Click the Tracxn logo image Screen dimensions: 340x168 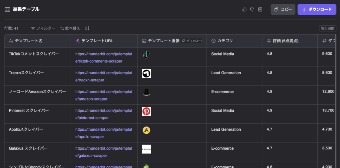coord(146,74)
